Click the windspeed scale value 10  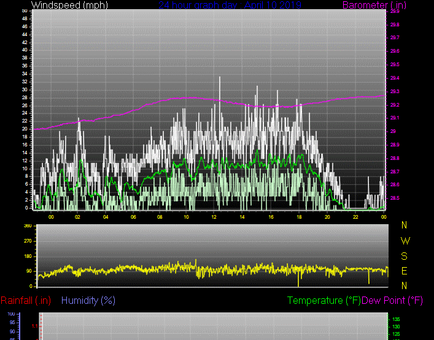pos(25,168)
